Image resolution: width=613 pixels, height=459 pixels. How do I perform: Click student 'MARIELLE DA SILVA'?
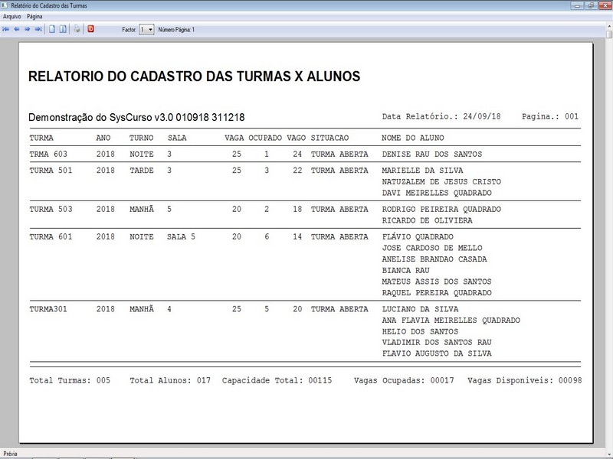tap(423, 171)
